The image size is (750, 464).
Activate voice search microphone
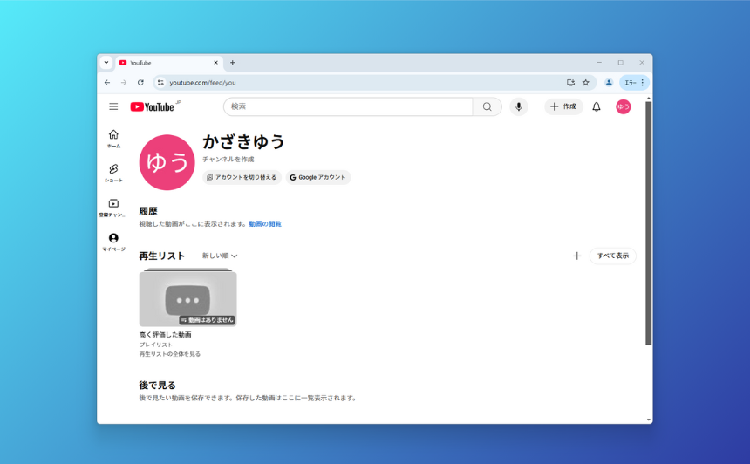[x=519, y=106]
